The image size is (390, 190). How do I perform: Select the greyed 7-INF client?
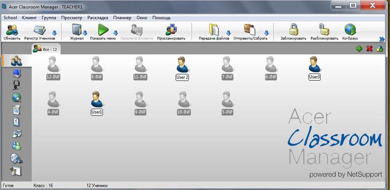click(x=227, y=64)
